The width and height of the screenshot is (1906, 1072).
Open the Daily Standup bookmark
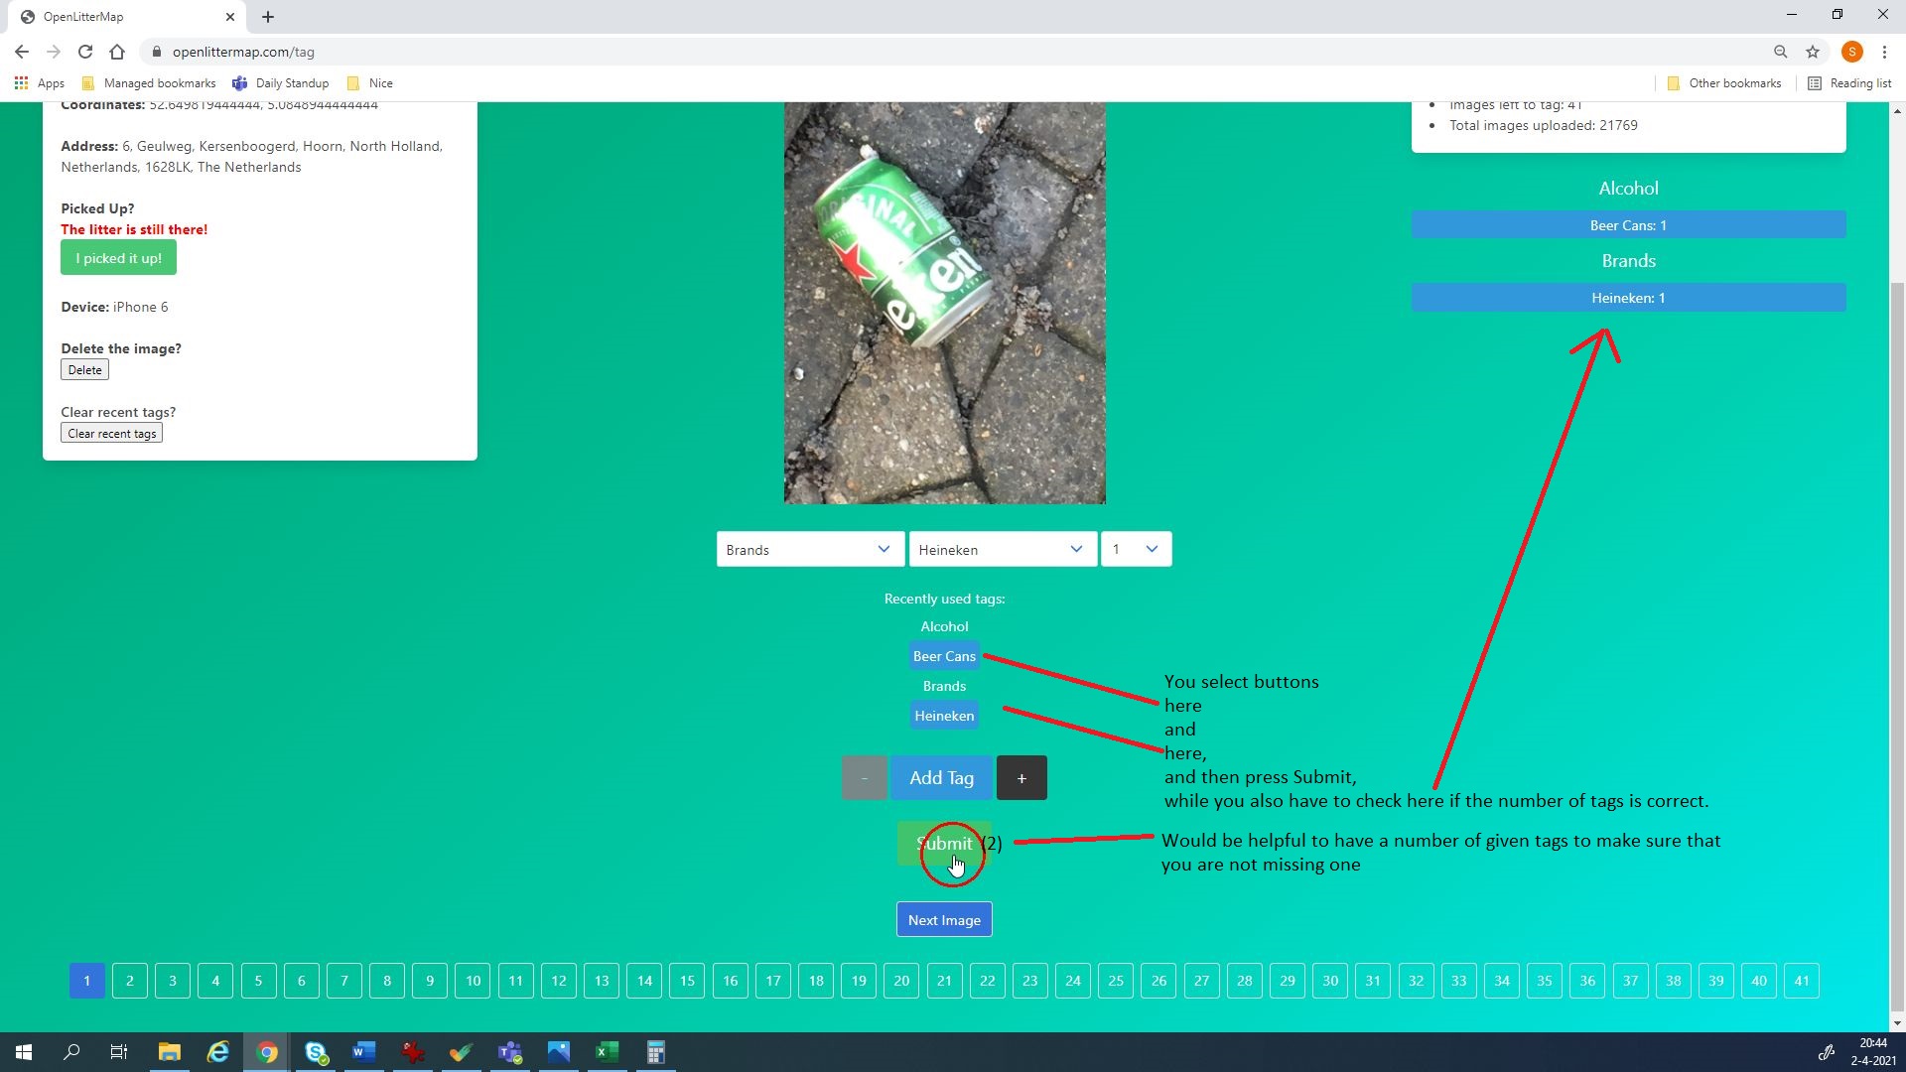click(x=281, y=83)
